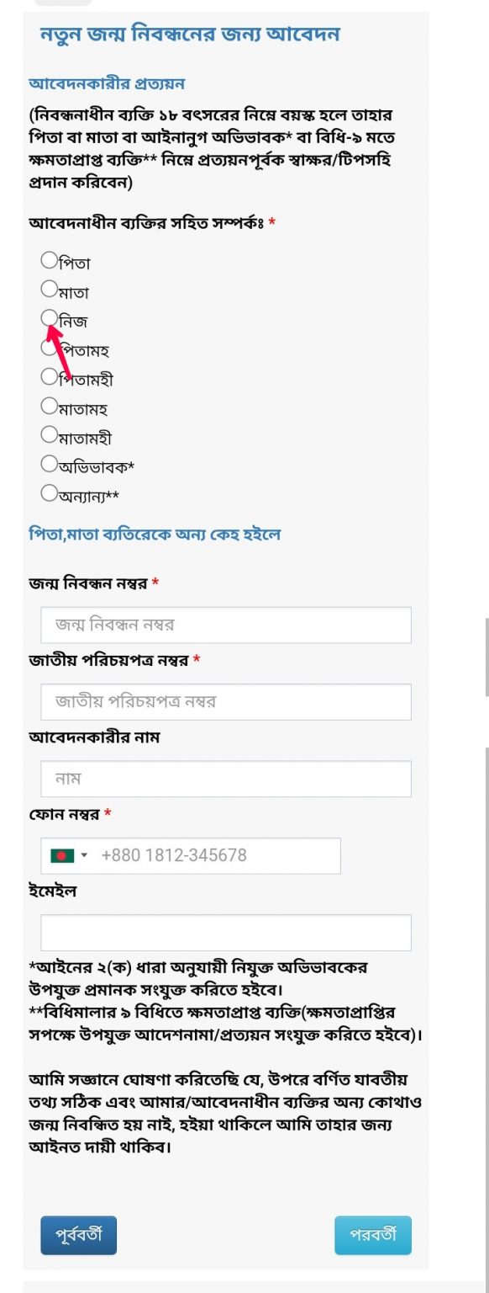Focus the জন্ম নিবন্ধন নম্বর input field

[x=226, y=625]
